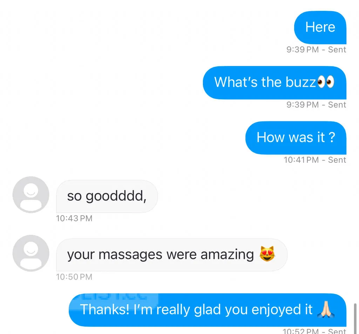Tap the eyes emoji in buzz message
Viewport: 359px width, 334px height.
(x=326, y=82)
